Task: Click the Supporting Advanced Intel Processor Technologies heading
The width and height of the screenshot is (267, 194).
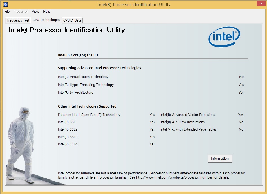Action: pyautogui.click(x=99, y=68)
